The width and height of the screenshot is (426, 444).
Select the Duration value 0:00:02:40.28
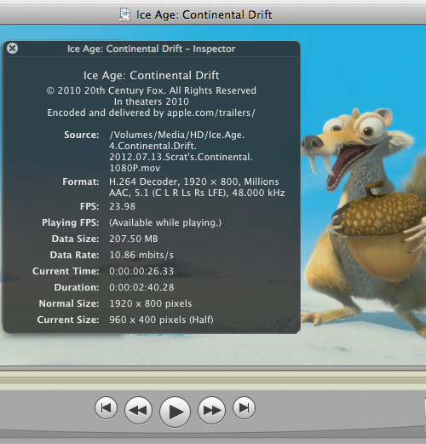(x=141, y=287)
